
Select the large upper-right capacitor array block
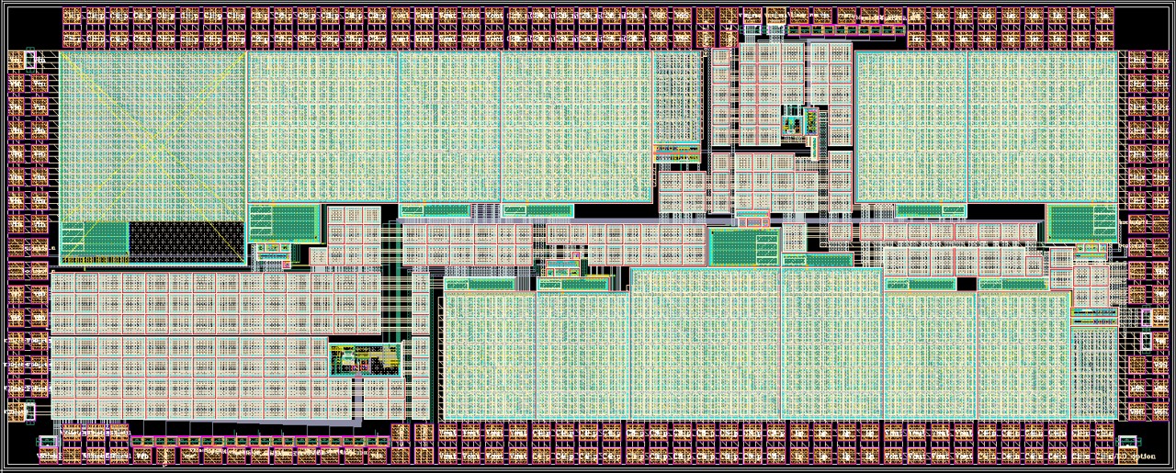(987, 127)
